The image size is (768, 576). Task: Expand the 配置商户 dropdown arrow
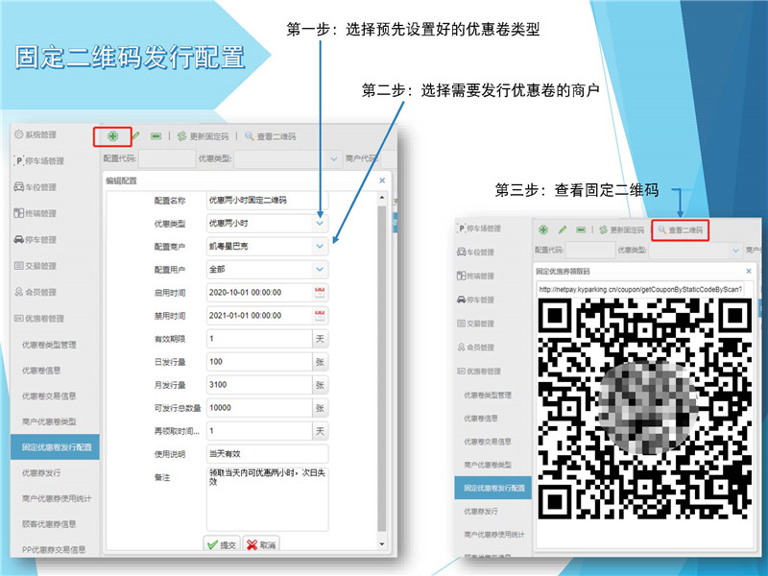point(320,247)
